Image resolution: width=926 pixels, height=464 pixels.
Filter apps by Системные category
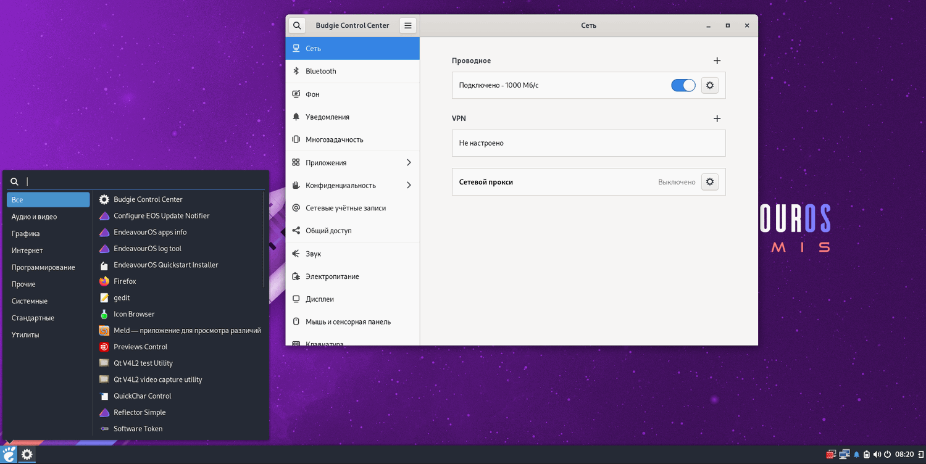click(x=48, y=301)
